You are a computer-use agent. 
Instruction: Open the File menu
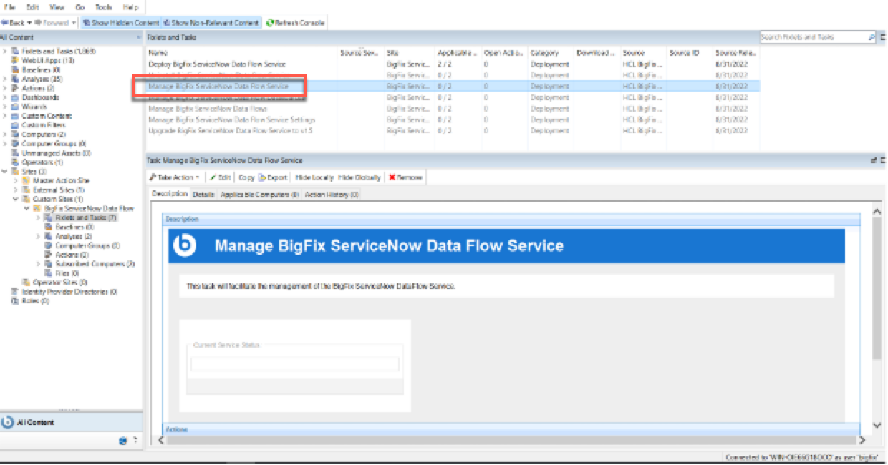coord(10,7)
